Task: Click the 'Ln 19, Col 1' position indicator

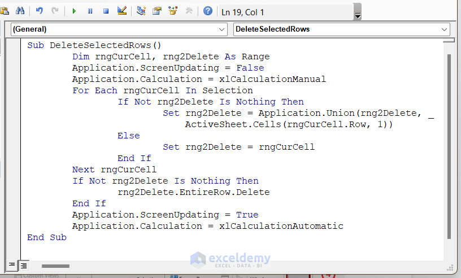Action: coord(243,12)
